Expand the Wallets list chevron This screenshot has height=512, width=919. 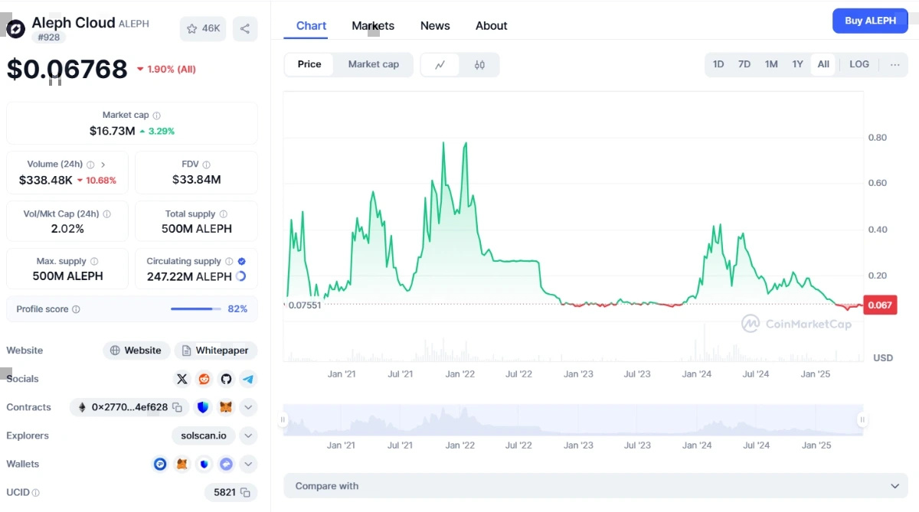click(x=248, y=464)
